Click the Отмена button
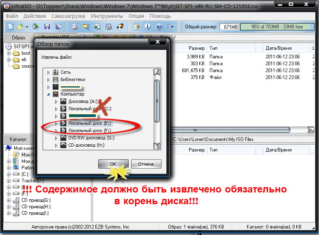 [146, 164]
